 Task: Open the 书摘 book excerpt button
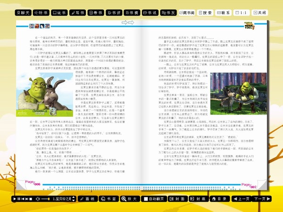[x=132, y=13]
